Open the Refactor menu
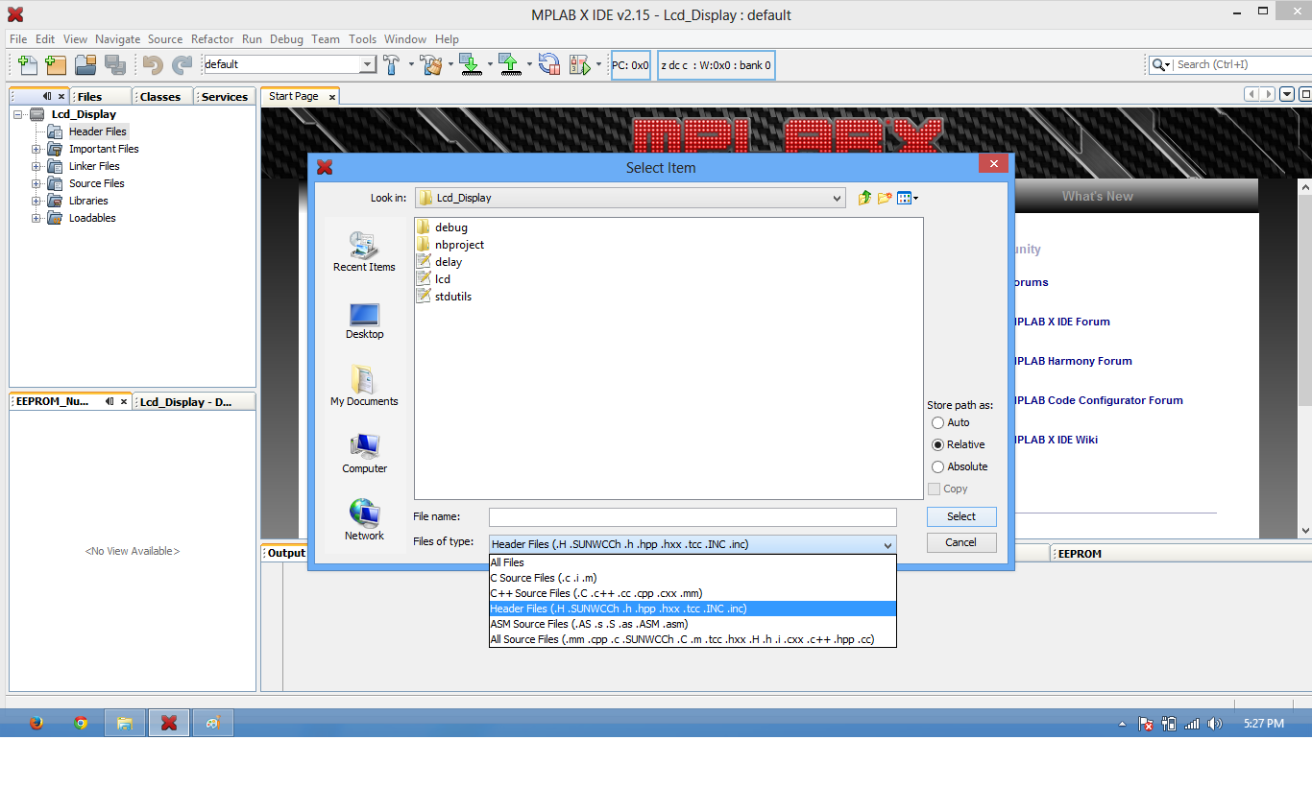The image size is (1312, 812). click(212, 39)
